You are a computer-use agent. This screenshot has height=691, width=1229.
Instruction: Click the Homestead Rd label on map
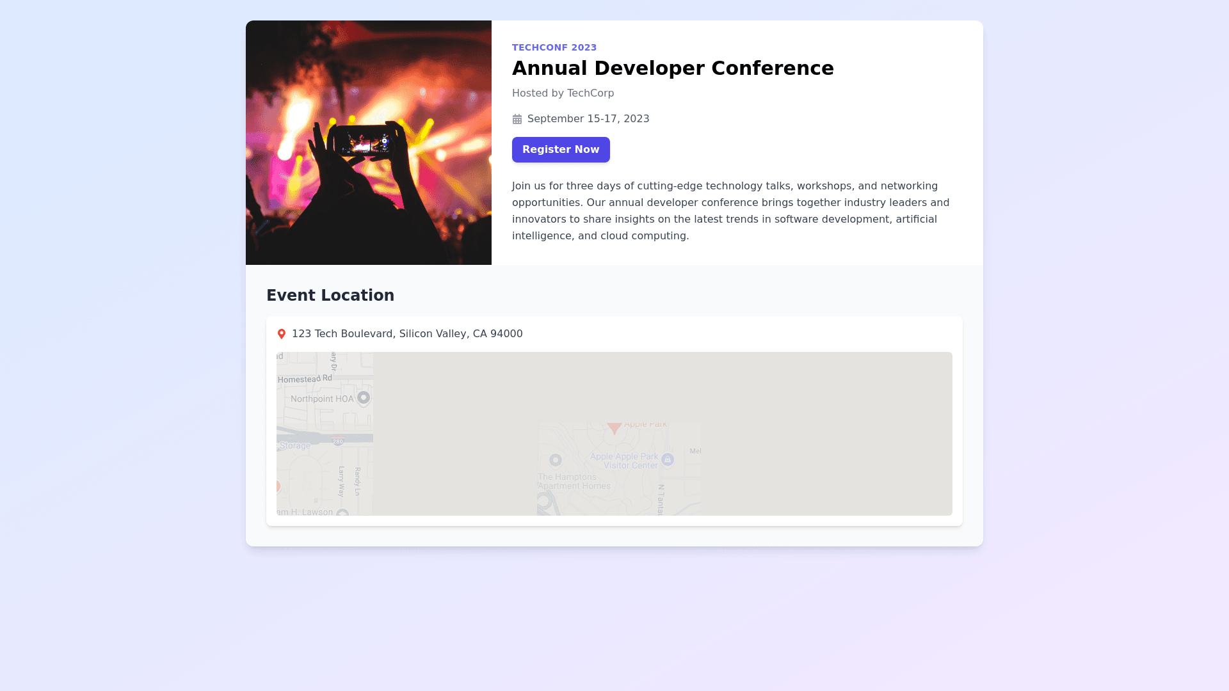tap(305, 379)
